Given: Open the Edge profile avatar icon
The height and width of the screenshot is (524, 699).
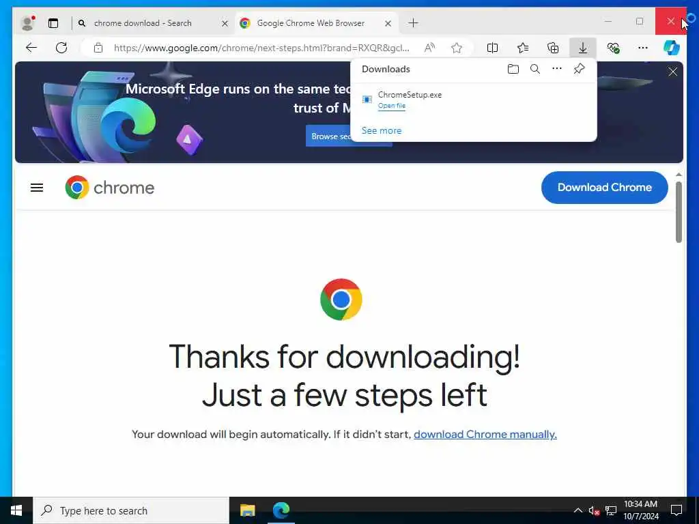Looking at the screenshot, I should tap(28, 23).
